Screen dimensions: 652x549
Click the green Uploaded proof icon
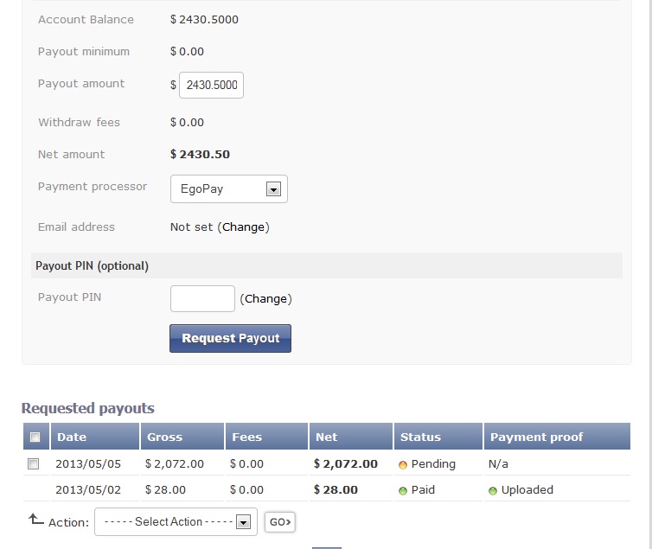pos(493,491)
